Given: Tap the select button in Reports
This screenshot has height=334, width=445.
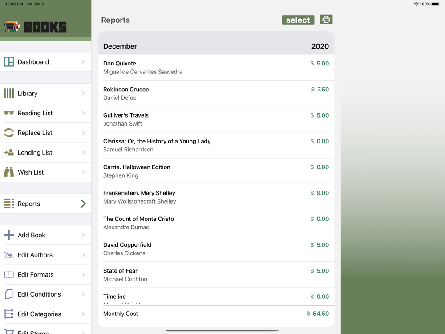Looking at the screenshot, I should [298, 20].
